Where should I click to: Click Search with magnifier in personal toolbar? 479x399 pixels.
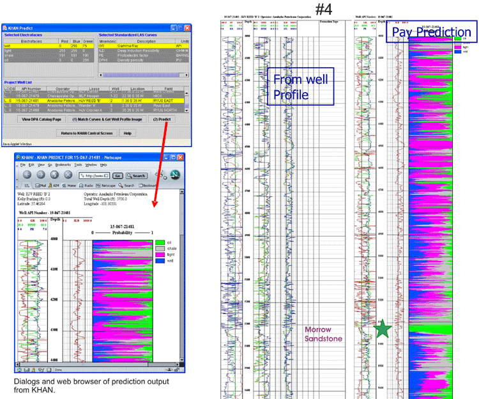pos(126,185)
